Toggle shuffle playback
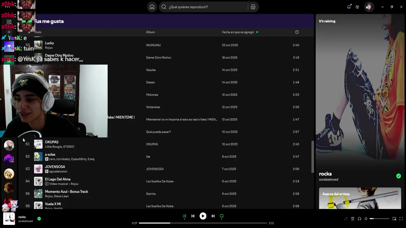 [184, 216]
